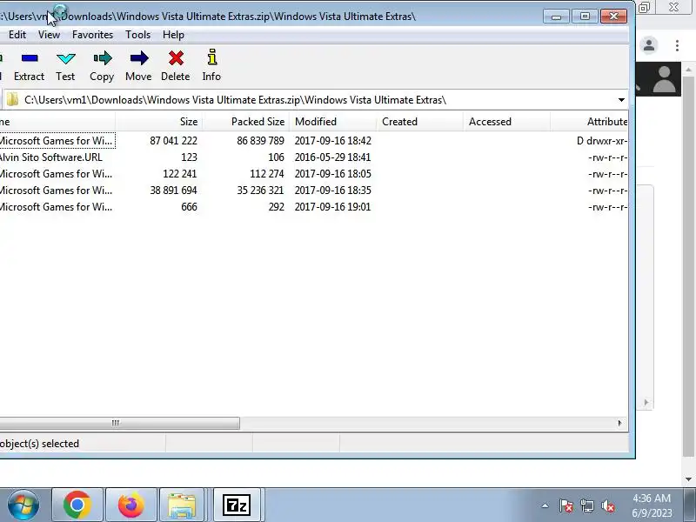The image size is (696, 522).
Task: Open the network tray icon
Action: click(x=586, y=505)
